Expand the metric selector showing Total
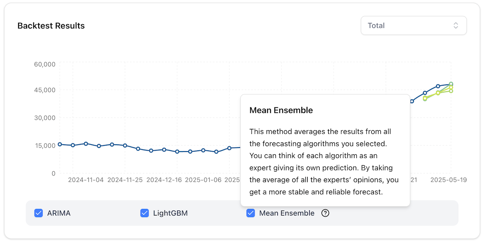 click(x=413, y=25)
